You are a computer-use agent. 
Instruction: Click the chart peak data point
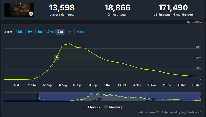coord(70,44)
